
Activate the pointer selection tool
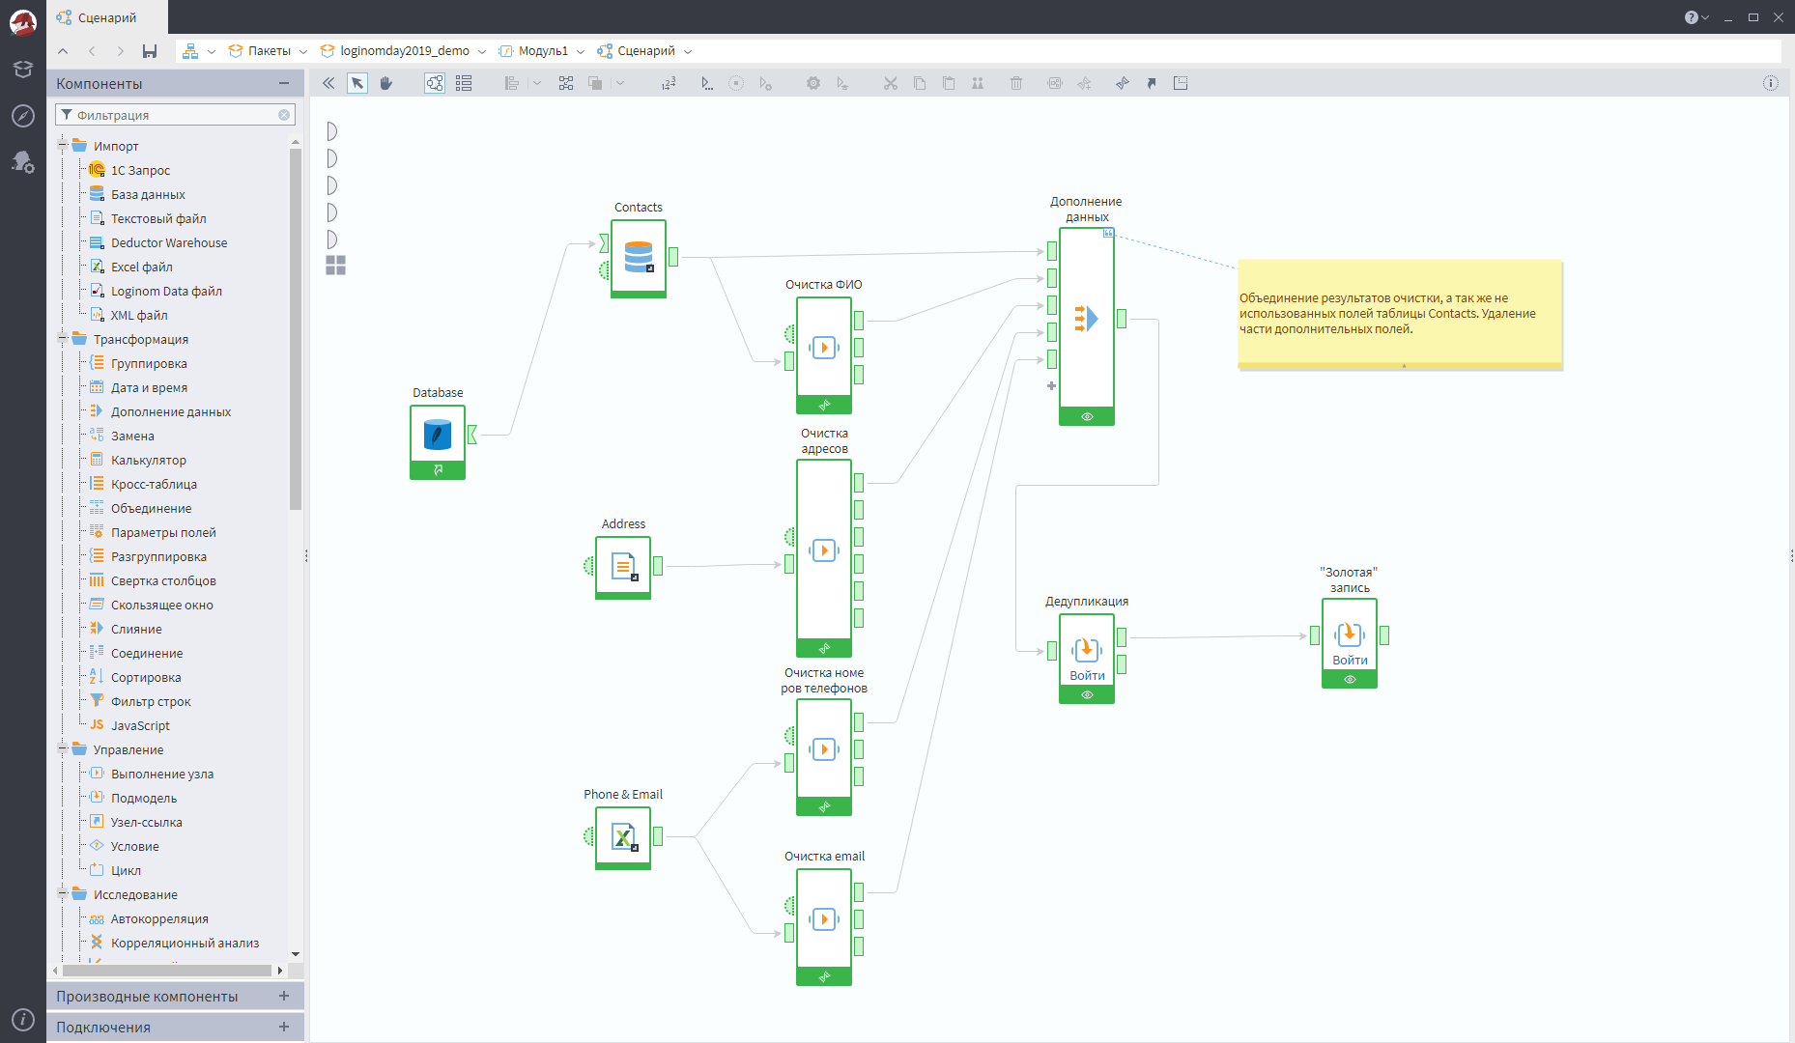point(358,83)
